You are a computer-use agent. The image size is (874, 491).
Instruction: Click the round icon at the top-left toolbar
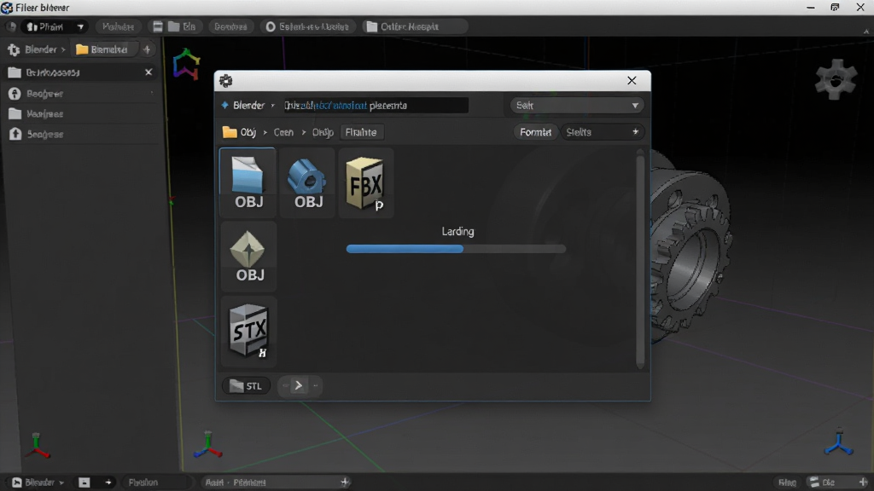click(x=10, y=26)
